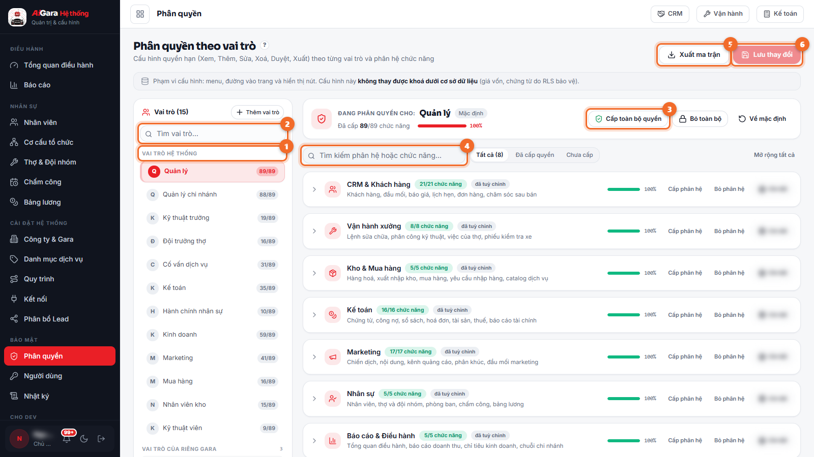Expand the Kế toán module chevron
The height and width of the screenshot is (457, 814).
[x=314, y=315]
